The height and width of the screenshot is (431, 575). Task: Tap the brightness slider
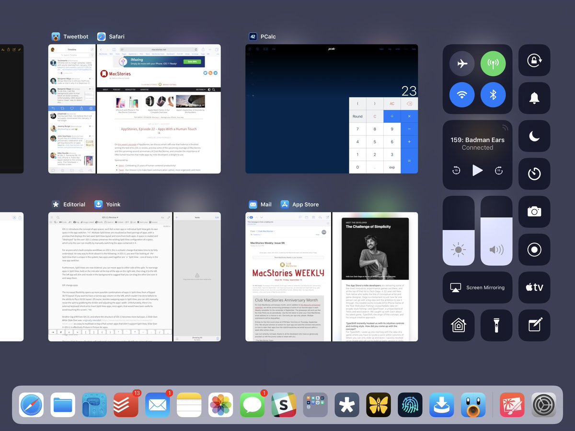click(459, 231)
